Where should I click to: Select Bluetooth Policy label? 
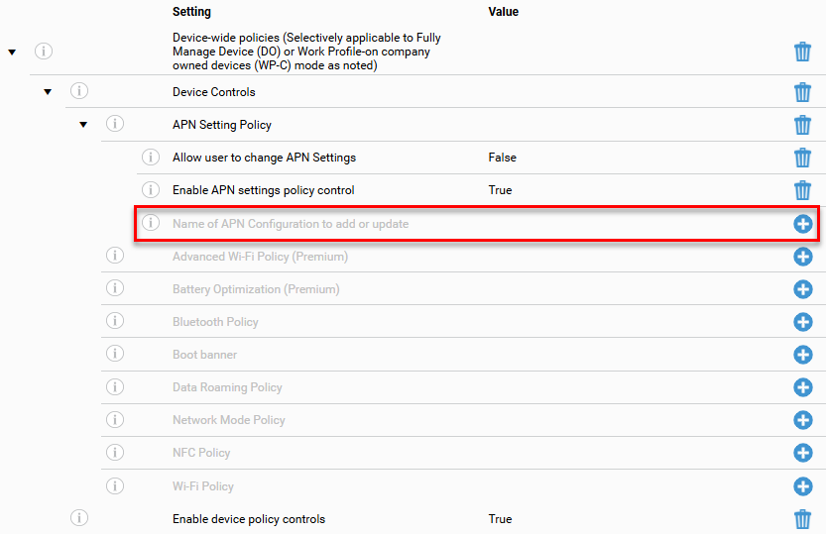click(x=215, y=322)
